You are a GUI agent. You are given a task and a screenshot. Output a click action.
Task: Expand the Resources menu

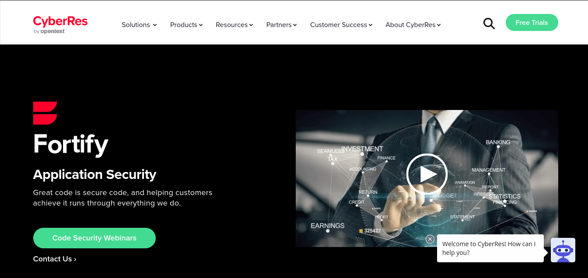point(234,25)
